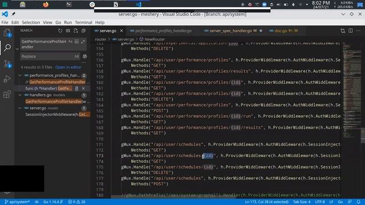Collapse the replace field chevron
365x205 pixels.
tap(17, 49)
